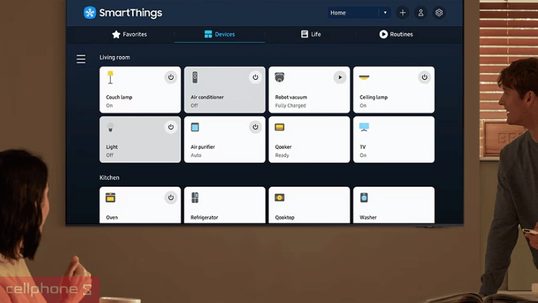Image resolution: width=538 pixels, height=303 pixels.
Task: Click the Refrigerator device icon
Action: 195,198
